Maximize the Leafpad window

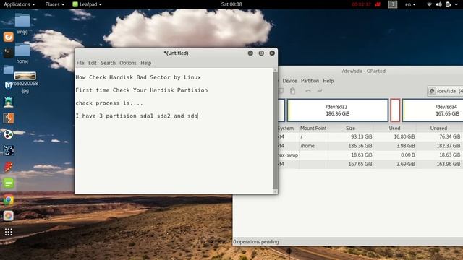[x=261, y=53]
